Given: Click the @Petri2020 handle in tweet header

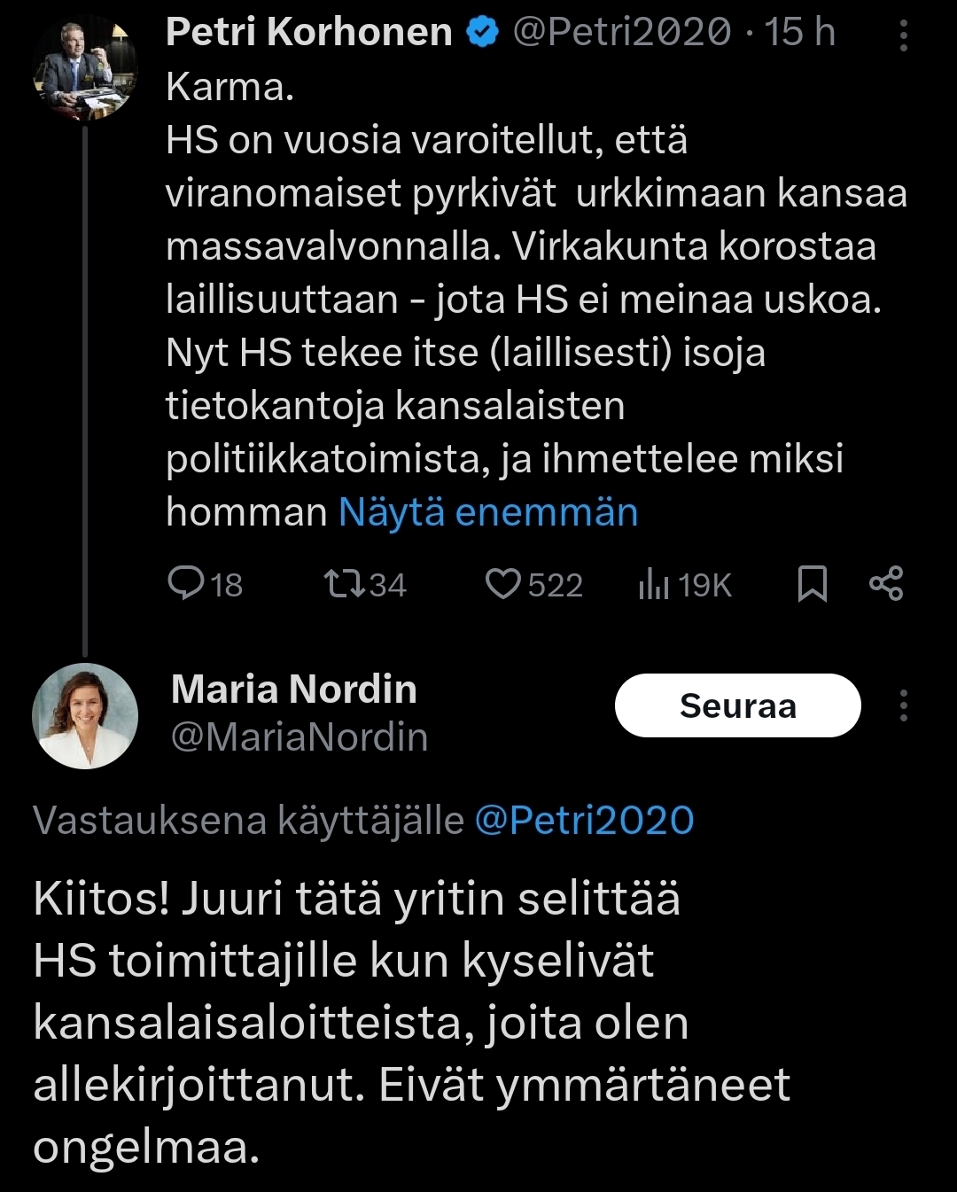Looking at the screenshot, I should (x=622, y=34).
